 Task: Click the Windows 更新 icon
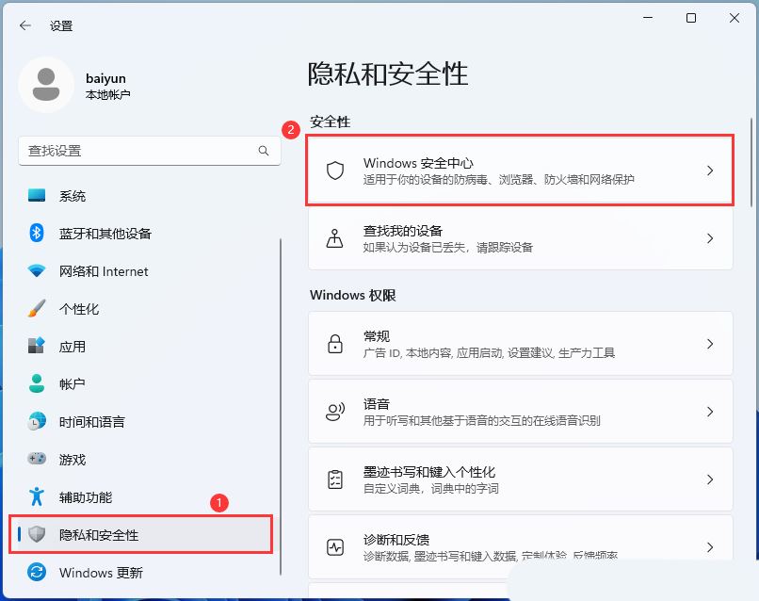coord(37,573)
